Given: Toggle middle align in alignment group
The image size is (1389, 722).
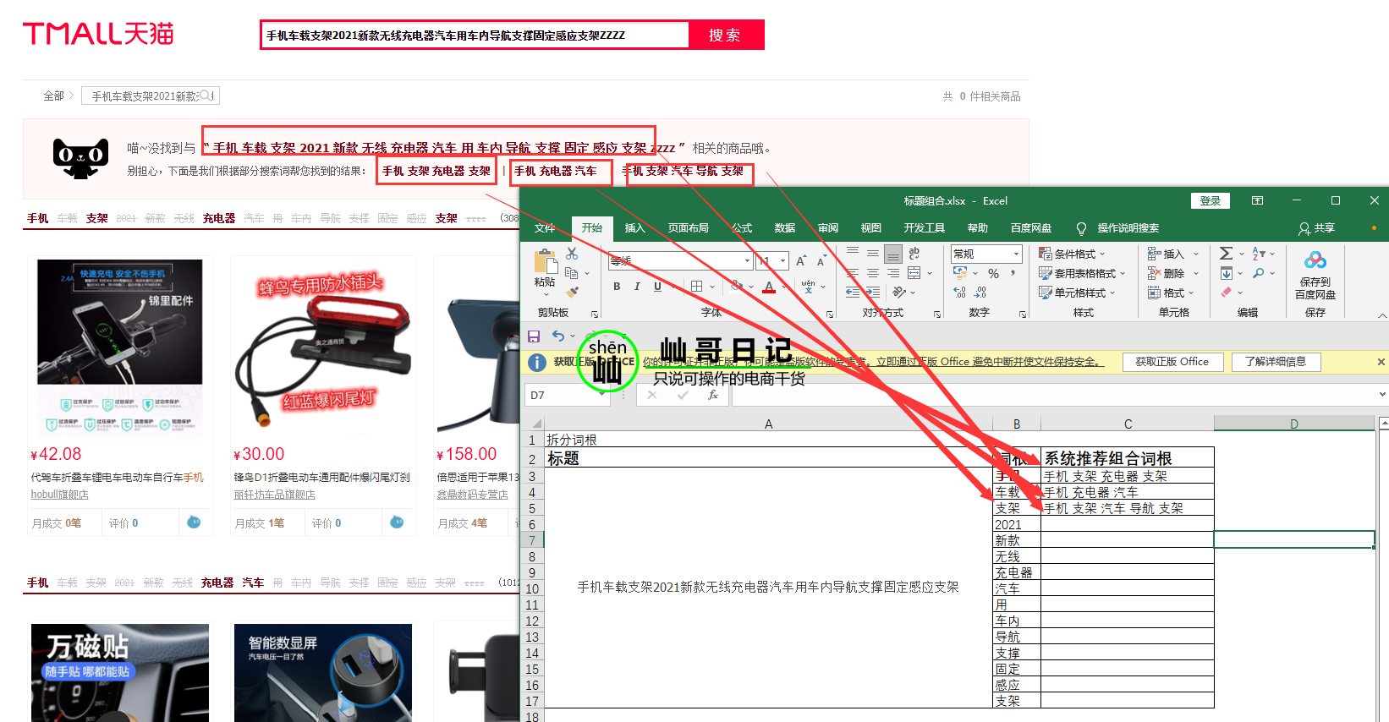Looking at the screenshot, I should click(873, 254).
